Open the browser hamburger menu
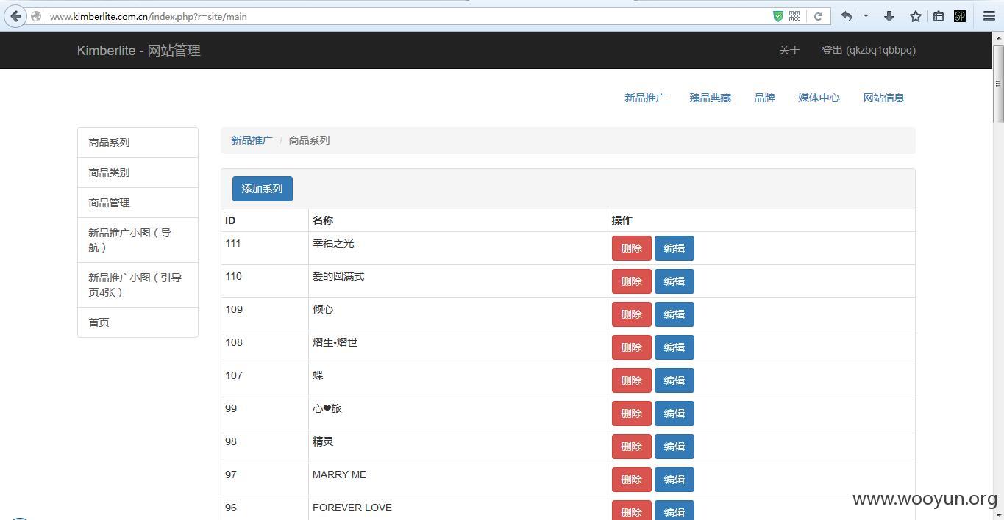 (x=989, y=16)
